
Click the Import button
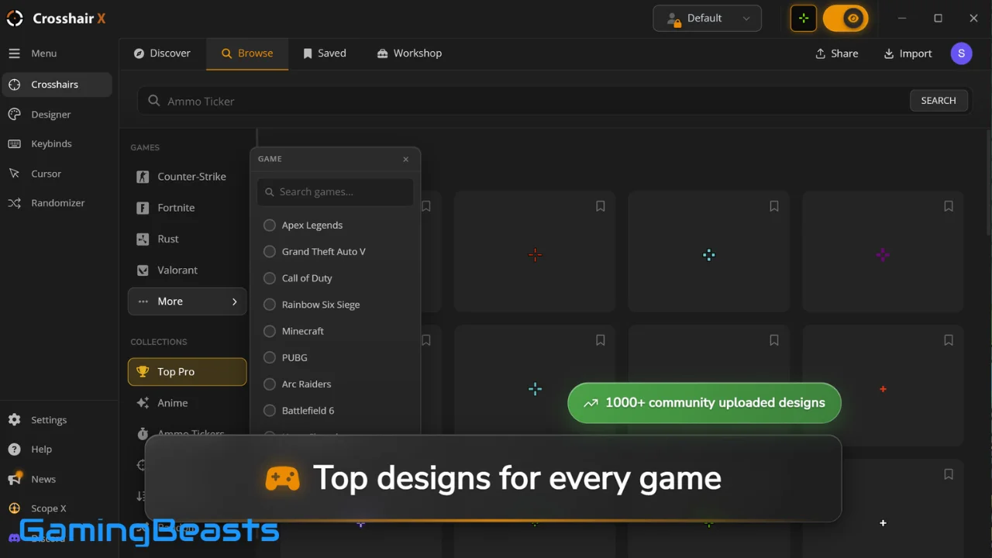(908, 53)
